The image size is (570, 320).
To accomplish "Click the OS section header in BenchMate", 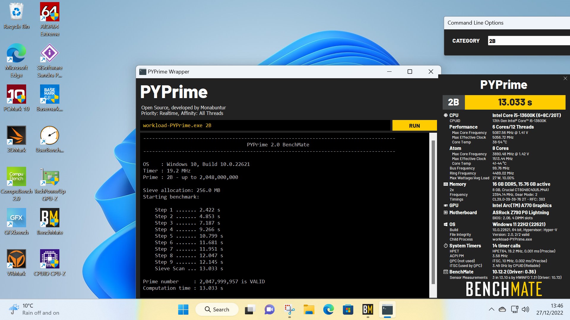I will click(x=452, y=224).
